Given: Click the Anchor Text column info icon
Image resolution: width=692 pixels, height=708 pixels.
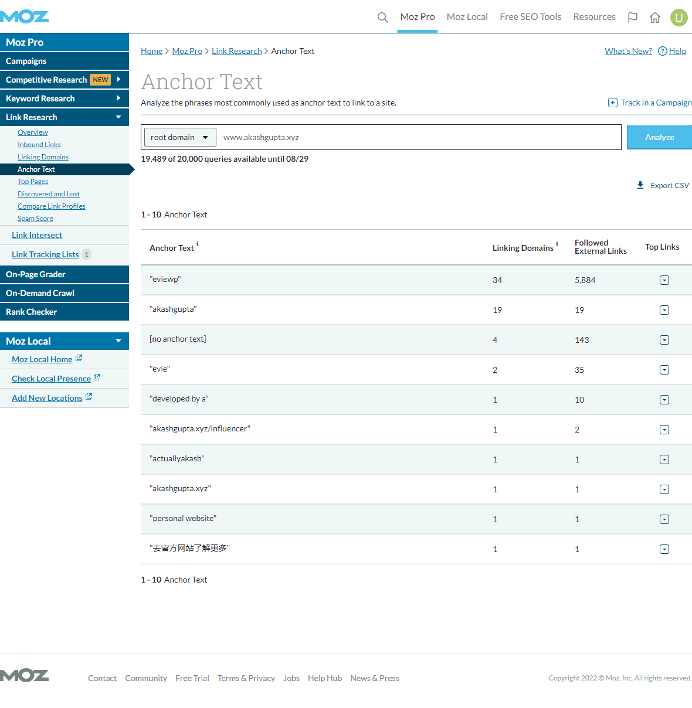Looking at the screenshot, I should (198, 244).
